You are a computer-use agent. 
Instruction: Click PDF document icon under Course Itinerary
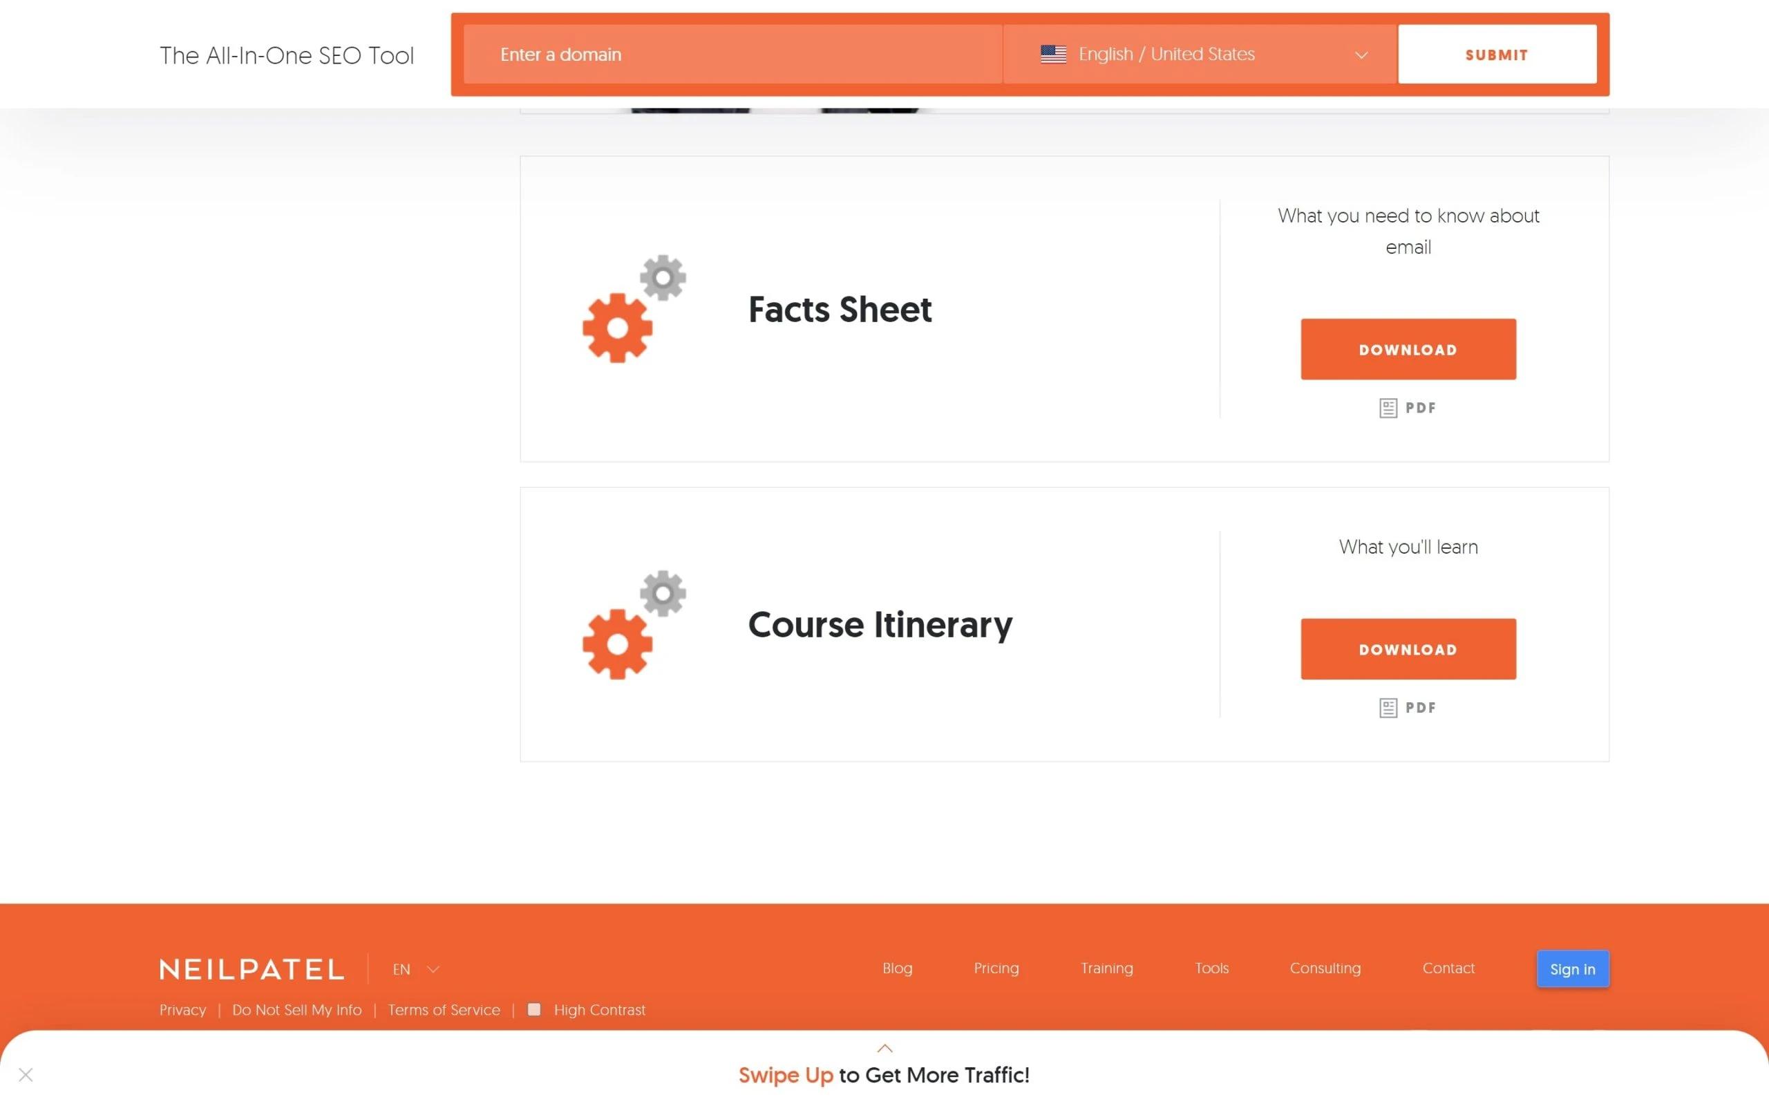pyautogui.click(x=1388, y=708)
